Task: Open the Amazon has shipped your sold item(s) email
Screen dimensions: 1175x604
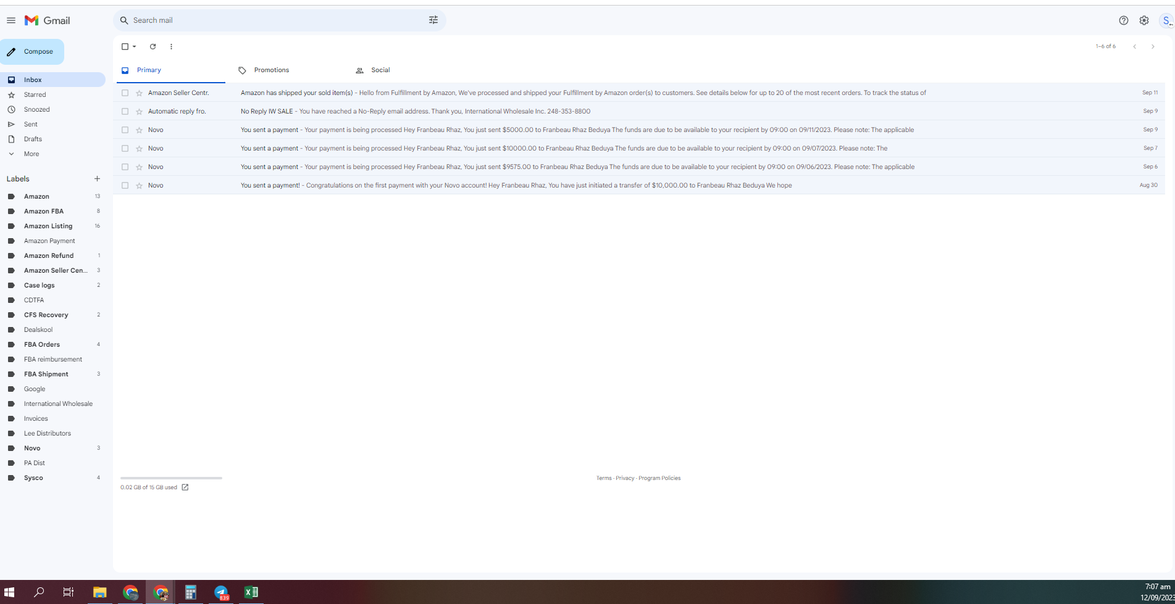Action: click(638, 93)
